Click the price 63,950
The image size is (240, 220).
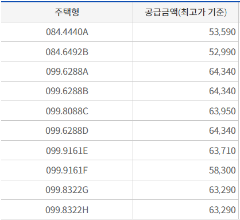click(222, 111)
